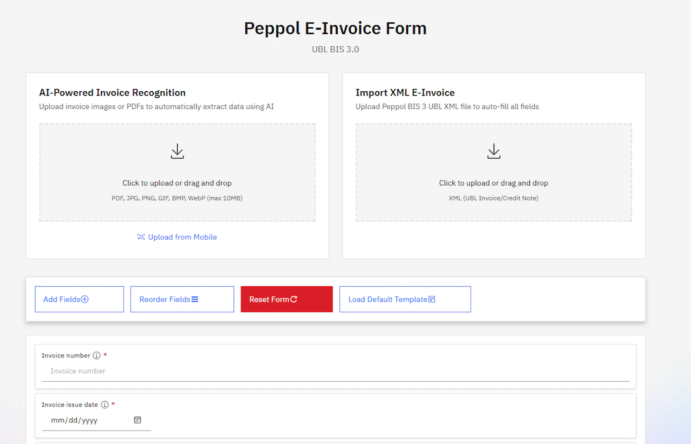Open the Upload from Mobile link

pos(177,237)
